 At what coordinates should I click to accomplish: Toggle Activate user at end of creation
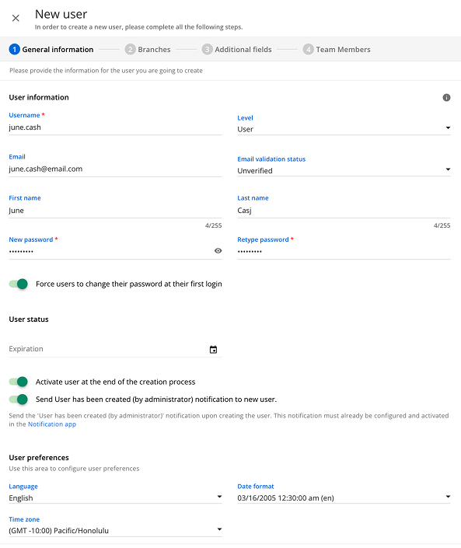(19, 382)
